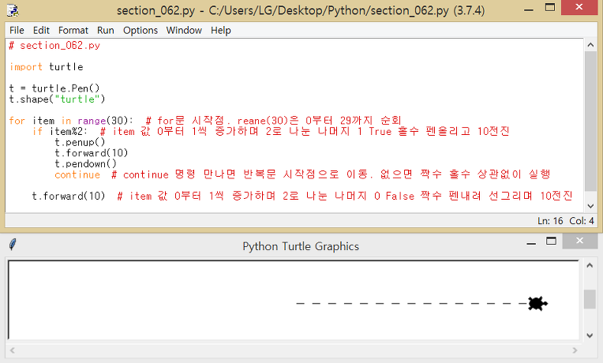Click 't.forward(10)' under t.penup()

coord(91,153)
